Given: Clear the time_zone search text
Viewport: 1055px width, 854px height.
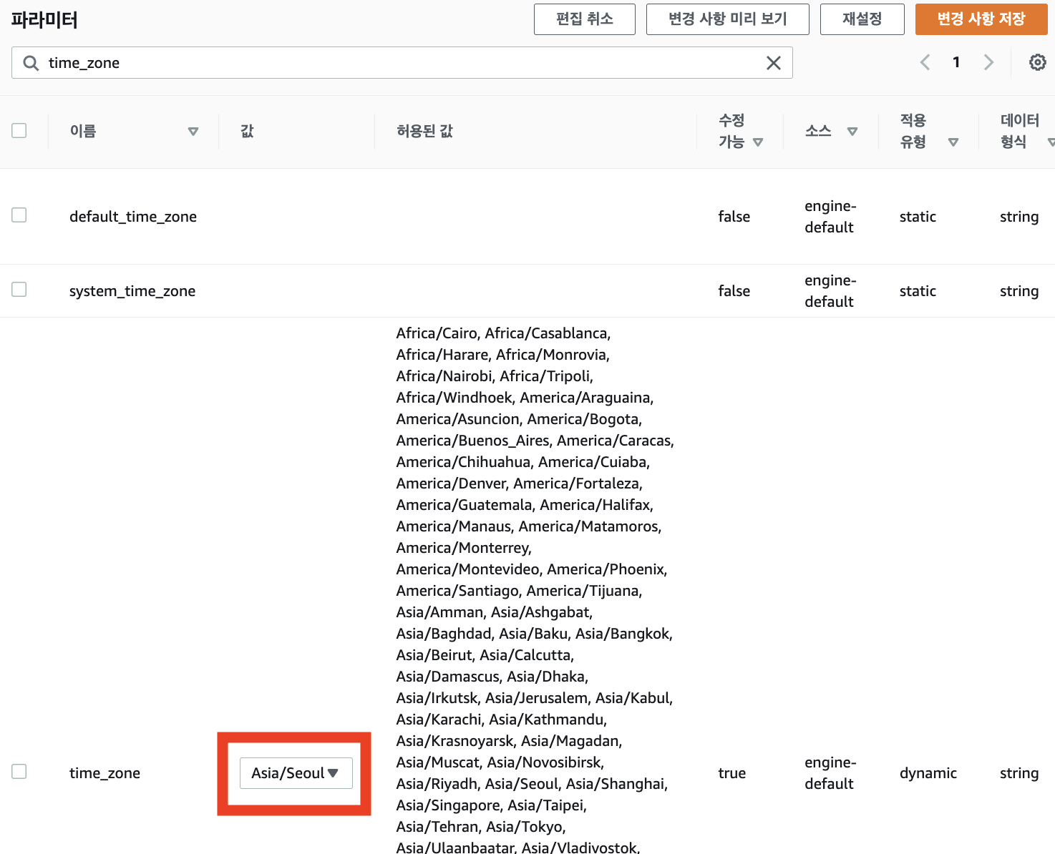Looking at the screenshot, I should pyautogui.click(x=774, y=63).
